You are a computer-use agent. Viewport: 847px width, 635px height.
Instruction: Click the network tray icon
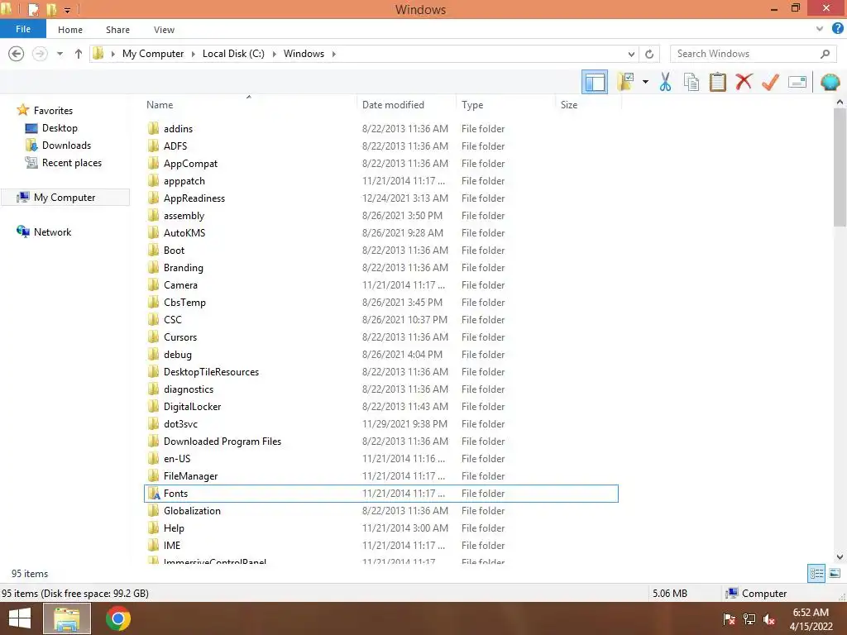pos(749,619)
